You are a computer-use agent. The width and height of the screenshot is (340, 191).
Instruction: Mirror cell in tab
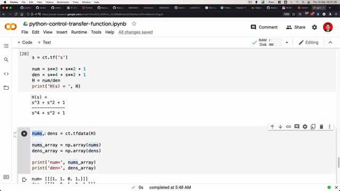(x=313, y=127)
